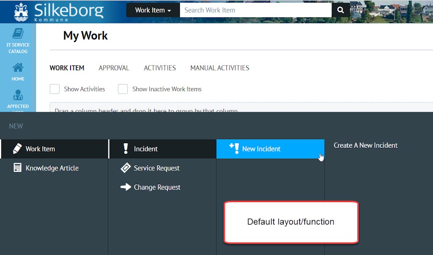Click the Incident exclamation mark icon

click(x=126, y=149)
